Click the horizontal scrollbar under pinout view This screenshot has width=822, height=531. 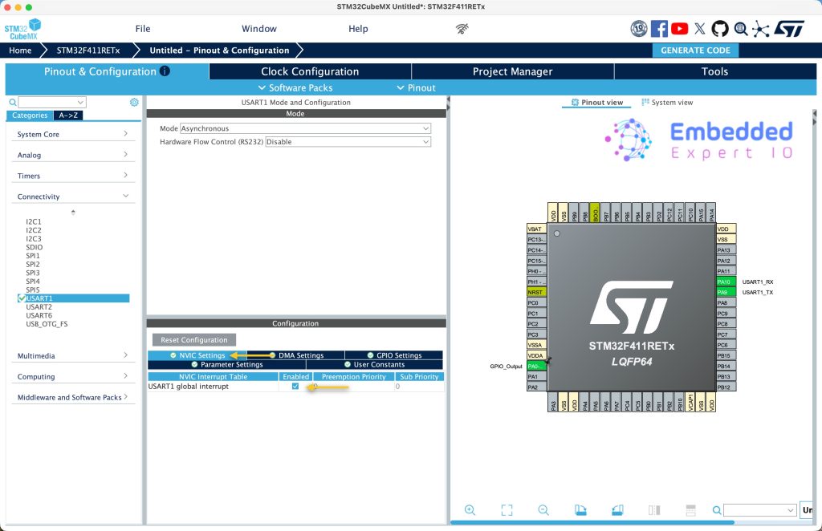(592, 523)
